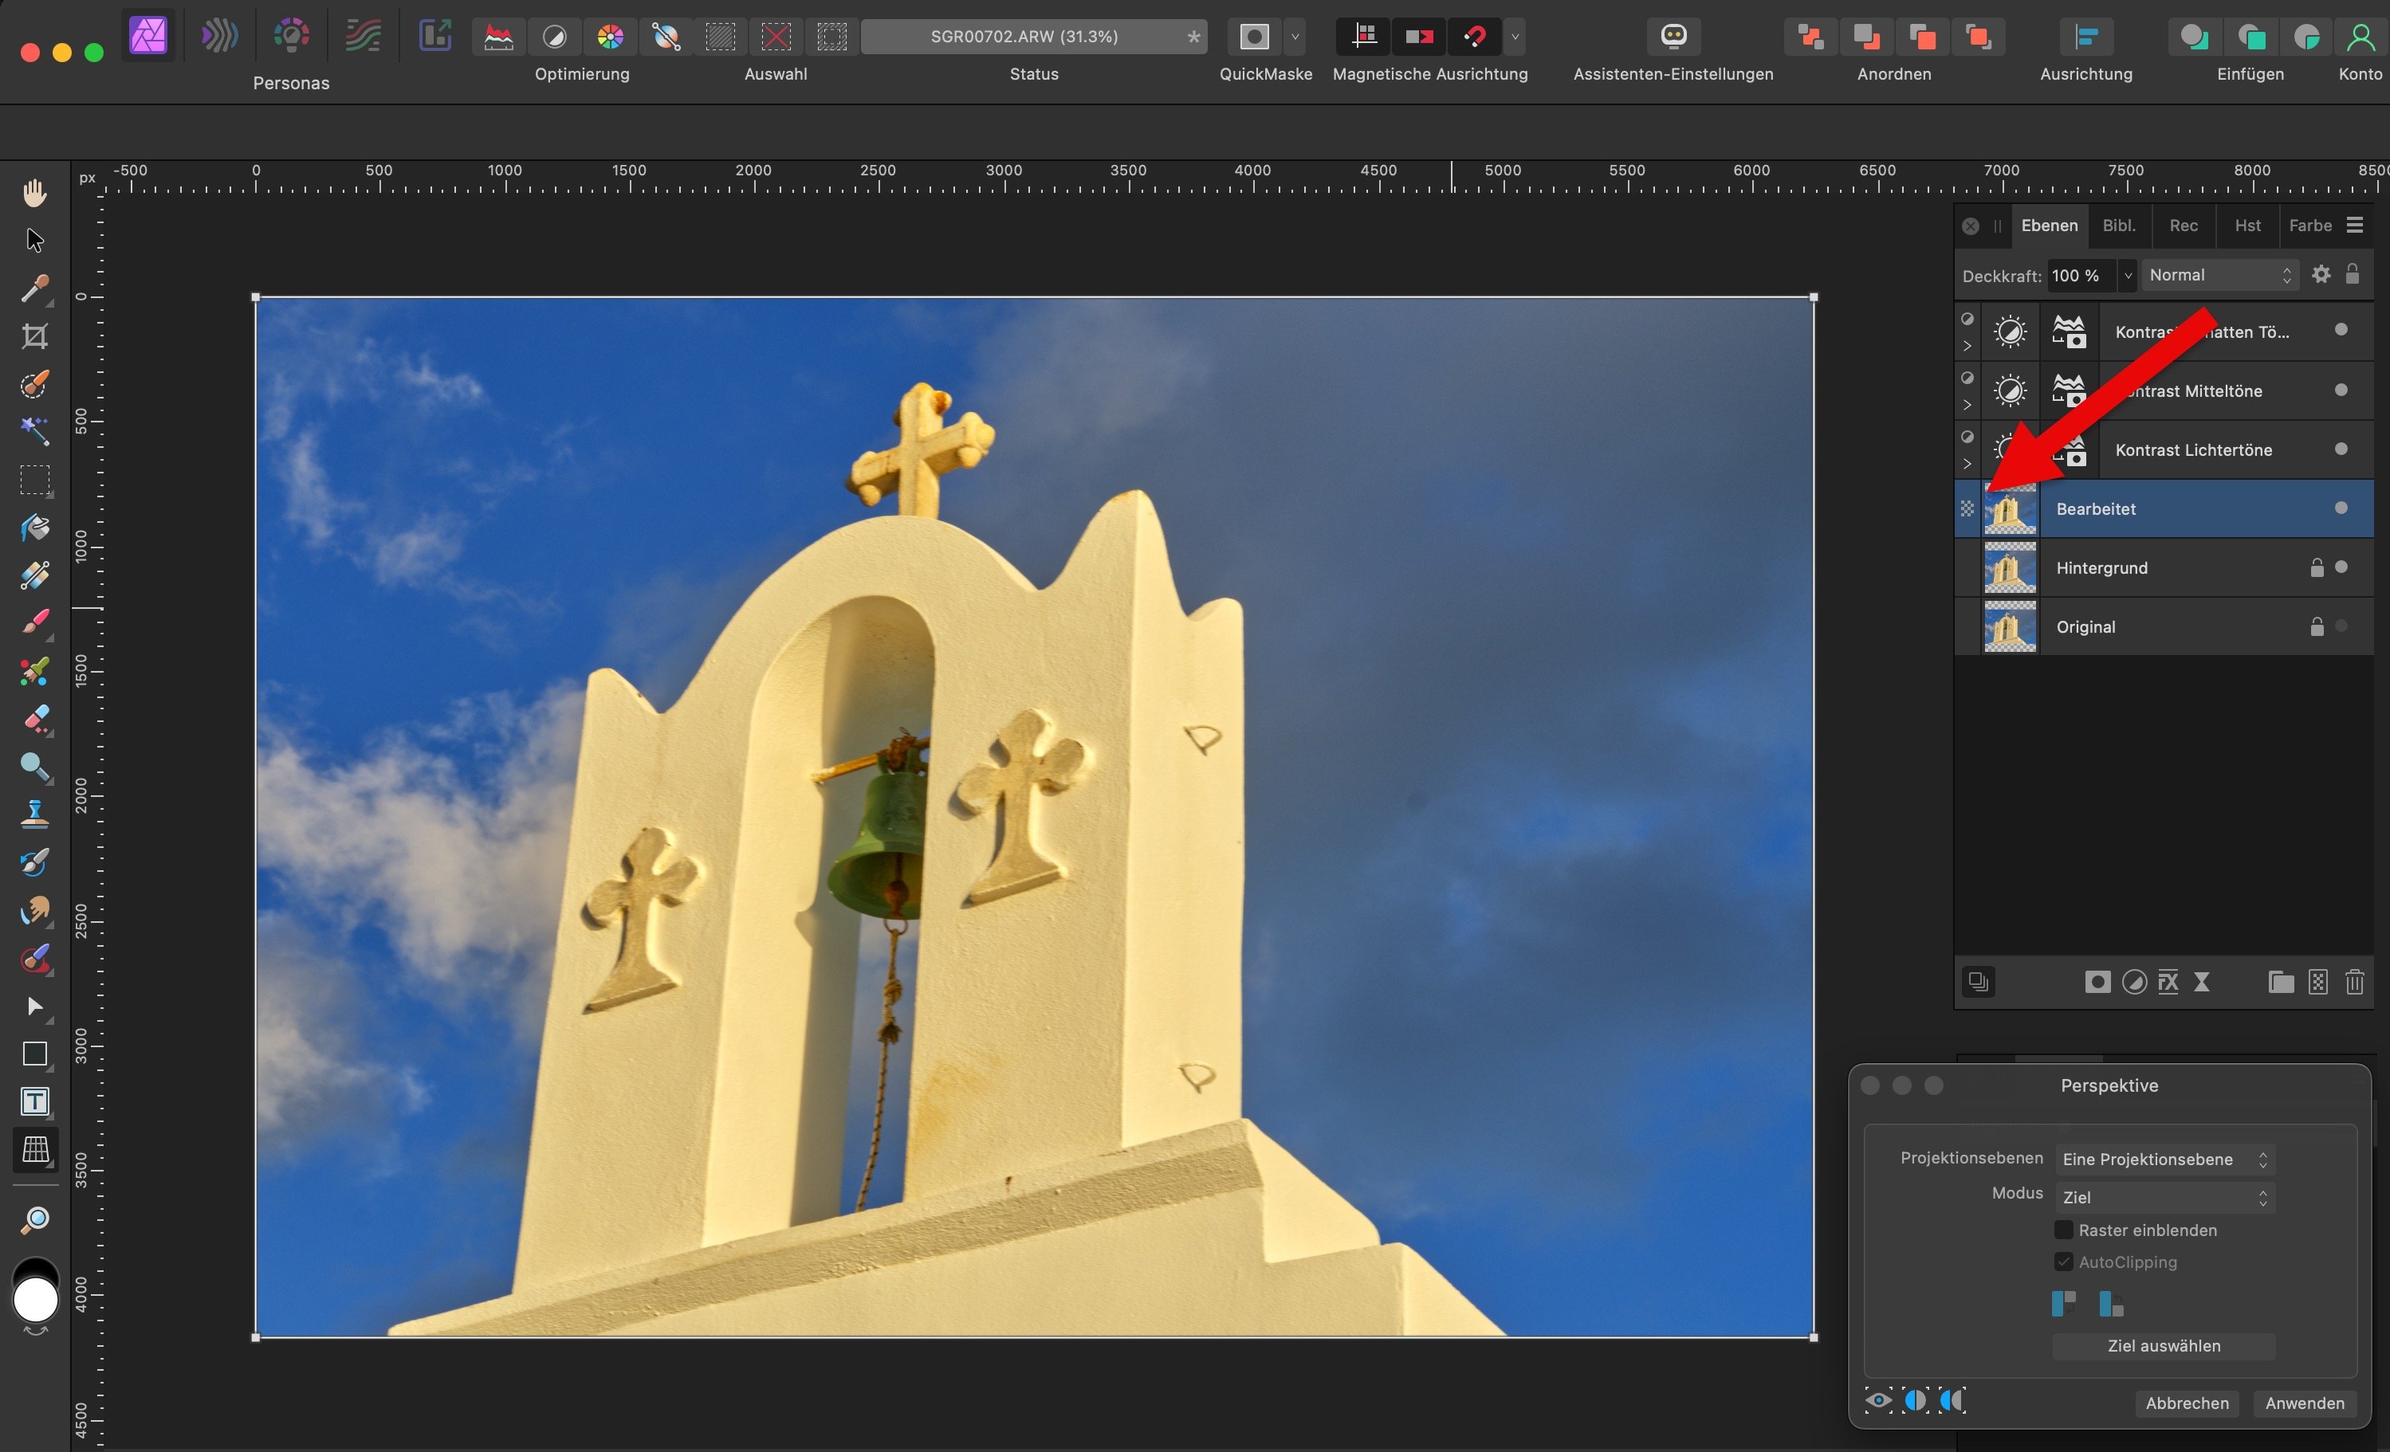Click the Ziel auswählen button

(x=2163, y=1345)
